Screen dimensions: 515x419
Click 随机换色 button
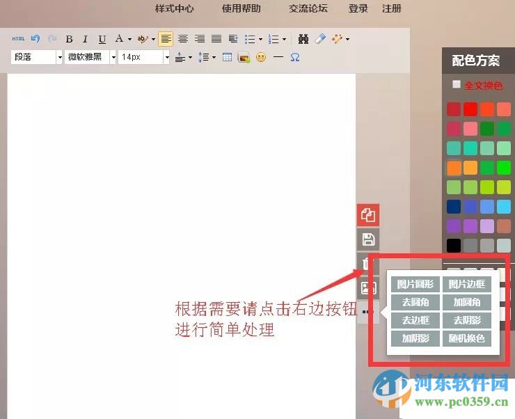click(x=467, y=338)
